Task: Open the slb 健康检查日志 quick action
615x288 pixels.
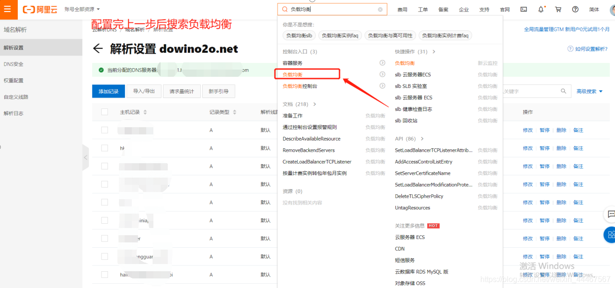Action: [413, 109]
